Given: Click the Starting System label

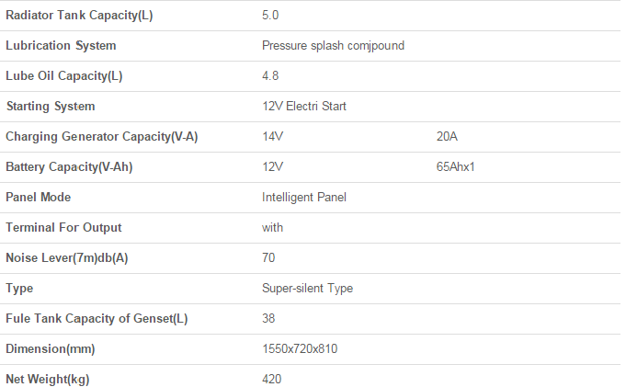Looking at the screenshot, I should coord(51,107).
